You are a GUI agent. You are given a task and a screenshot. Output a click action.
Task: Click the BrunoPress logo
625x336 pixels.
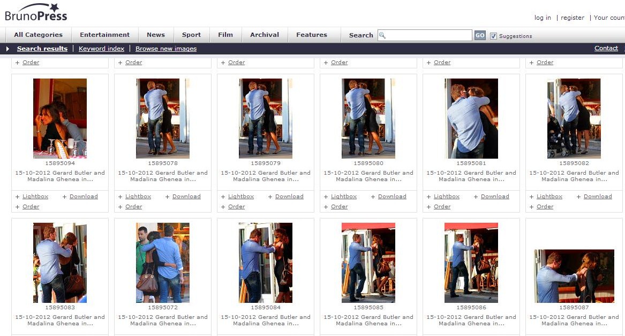[x=36, y=12]
